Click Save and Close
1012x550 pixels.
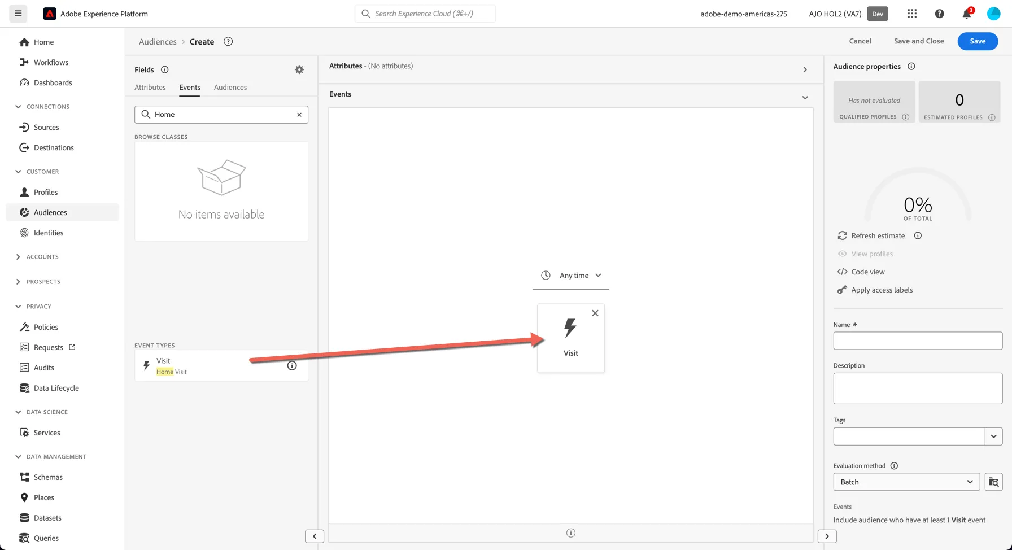coord(919,41)
